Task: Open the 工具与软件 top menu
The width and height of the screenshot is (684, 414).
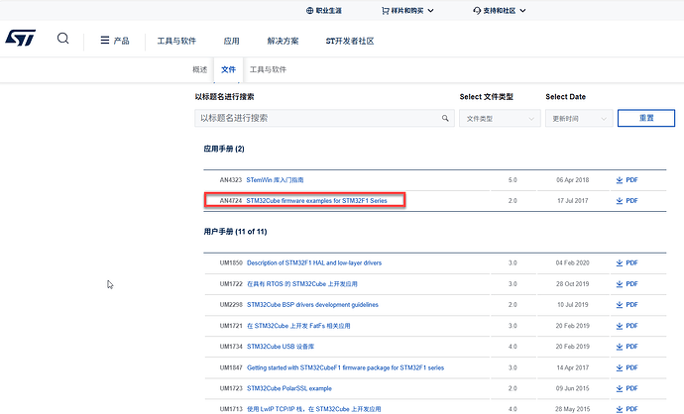Action: pyautogui.click(x=176, y=41)
